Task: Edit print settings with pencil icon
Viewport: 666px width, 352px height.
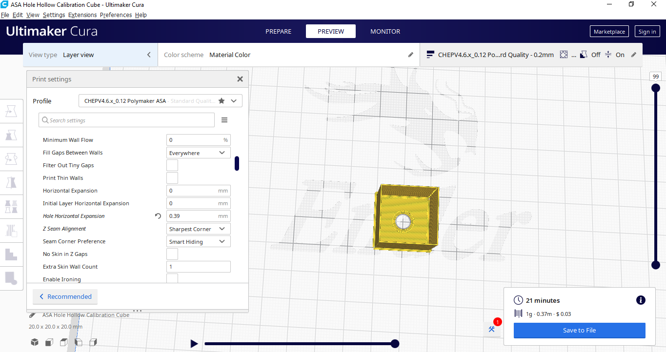Action: [x=634, y=55]
